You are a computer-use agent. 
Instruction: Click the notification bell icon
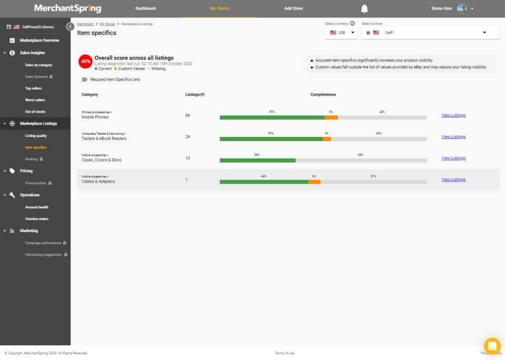(364, 8)
